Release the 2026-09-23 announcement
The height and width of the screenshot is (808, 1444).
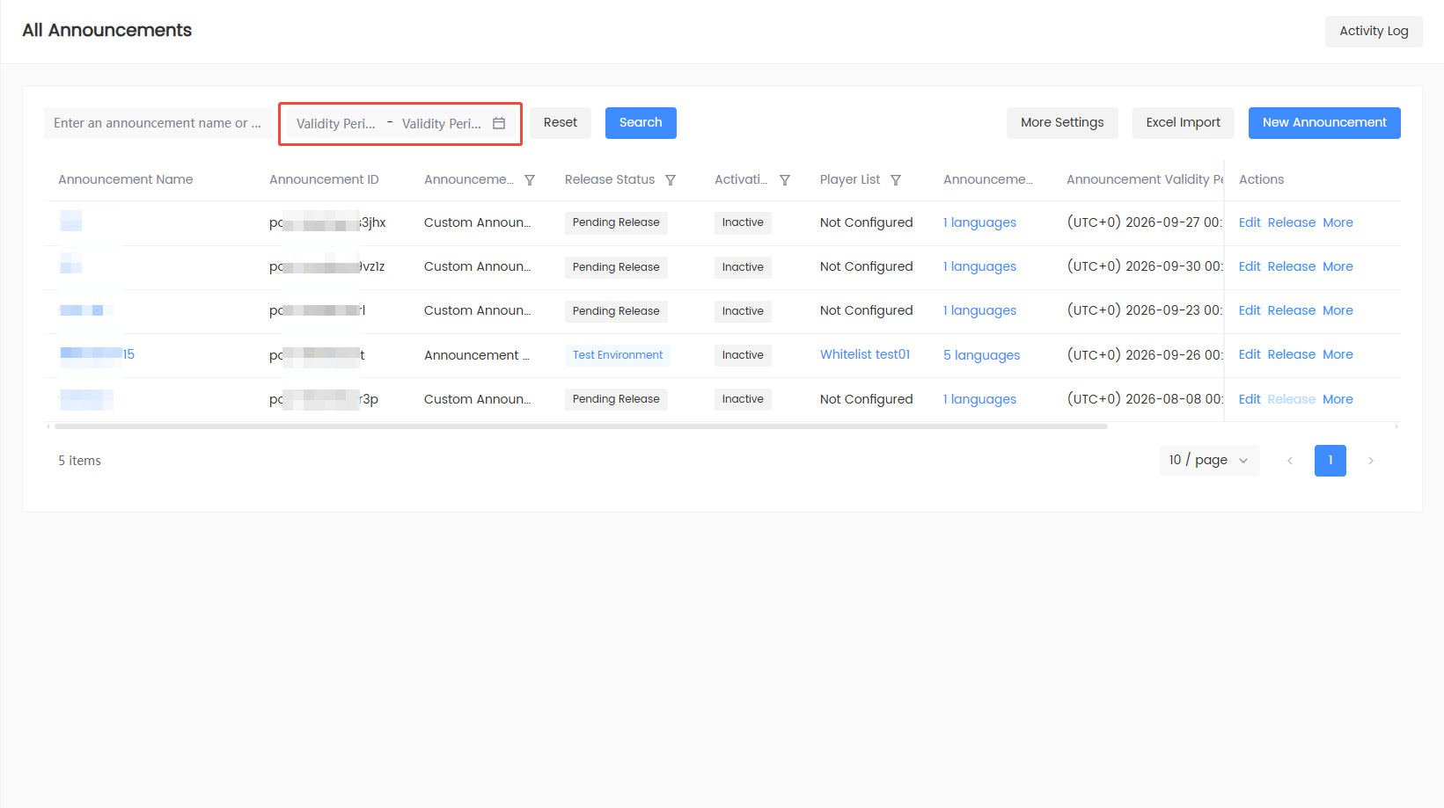pos(1292,310)
